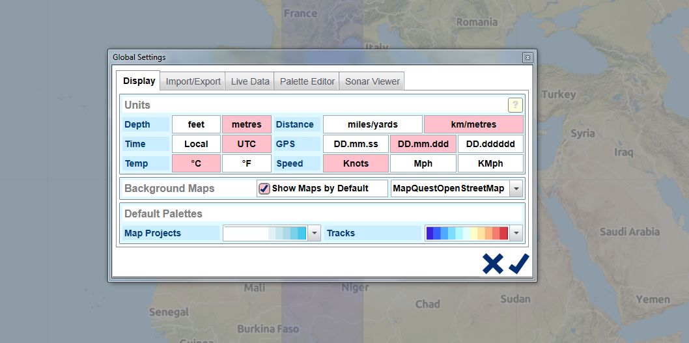Choose miles/yards for distance

pyautogui.click(x=373, y=124)
